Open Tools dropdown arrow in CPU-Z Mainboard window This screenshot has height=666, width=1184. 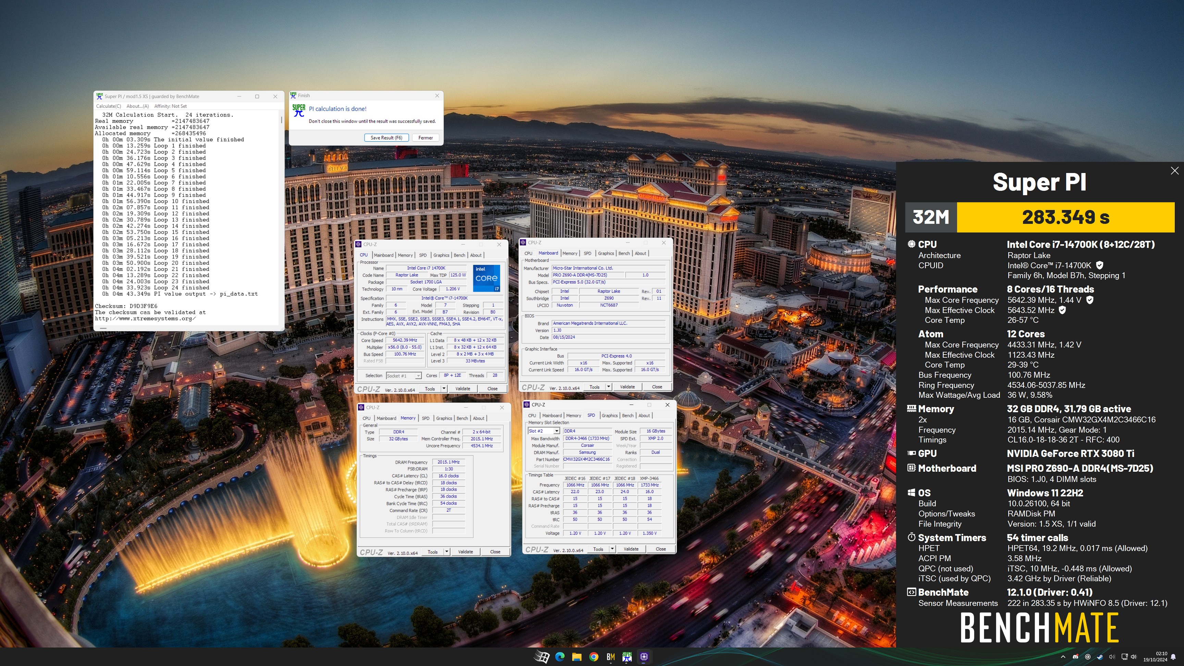click(x=608, y=386)
